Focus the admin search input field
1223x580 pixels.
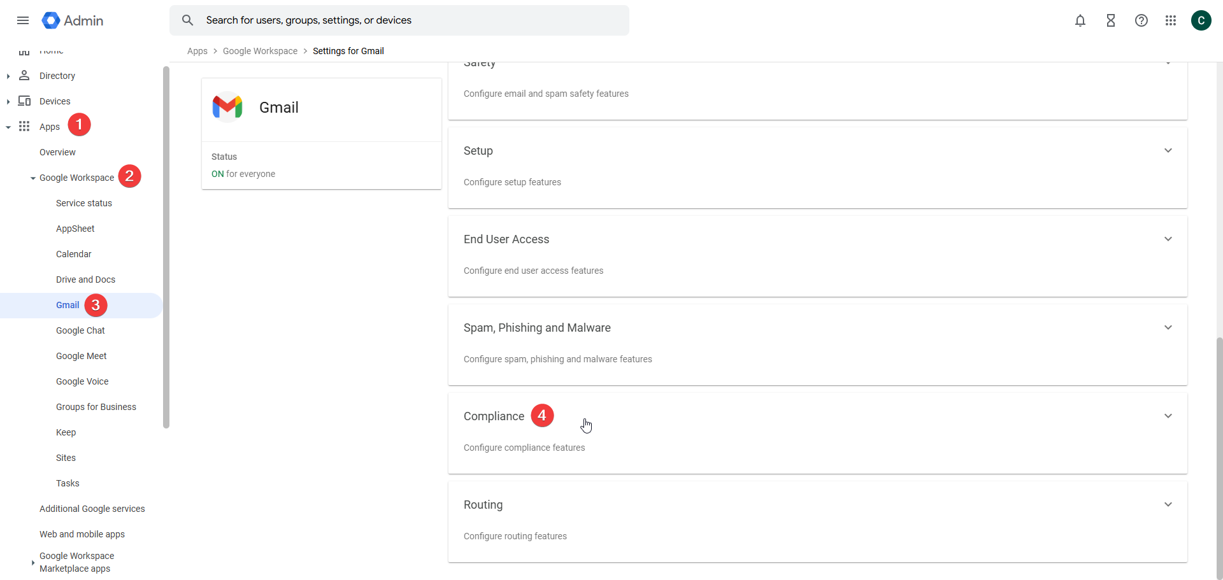(x=408, y=20)
